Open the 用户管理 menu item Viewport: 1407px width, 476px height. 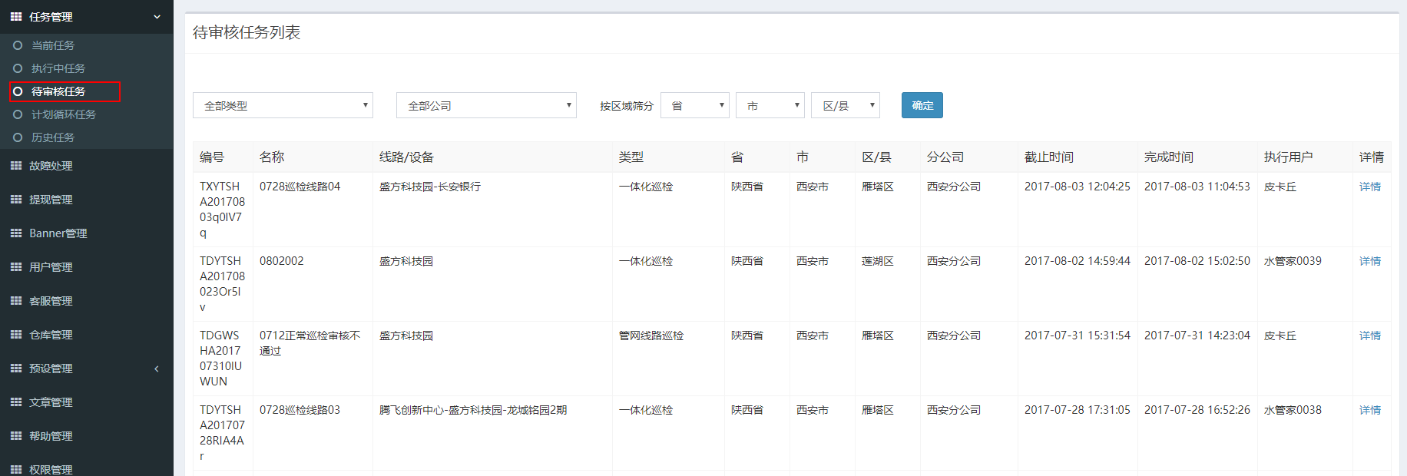(x=51, y=266)
